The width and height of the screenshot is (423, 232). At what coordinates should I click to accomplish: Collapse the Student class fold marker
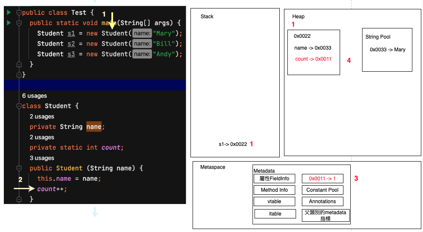(19, 106)
